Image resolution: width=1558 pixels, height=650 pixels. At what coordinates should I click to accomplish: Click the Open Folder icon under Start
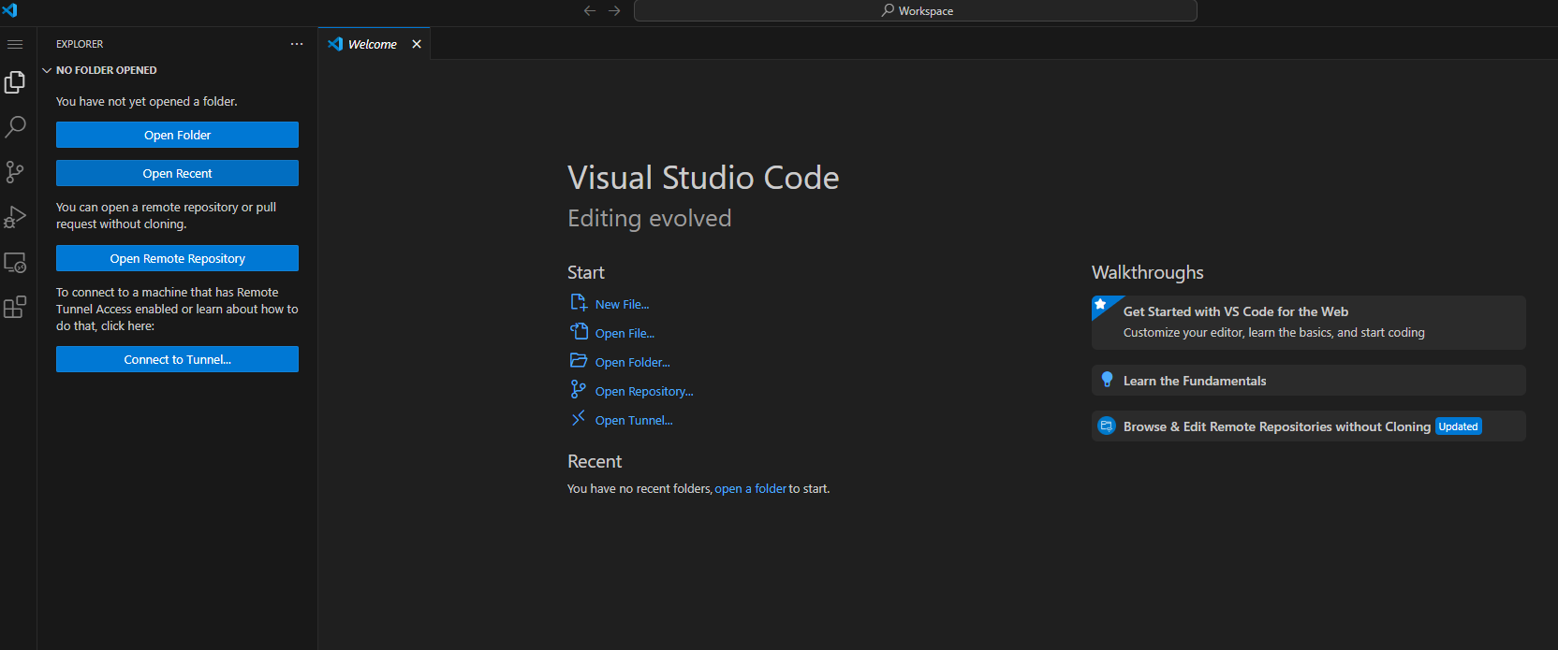[579, 361]
